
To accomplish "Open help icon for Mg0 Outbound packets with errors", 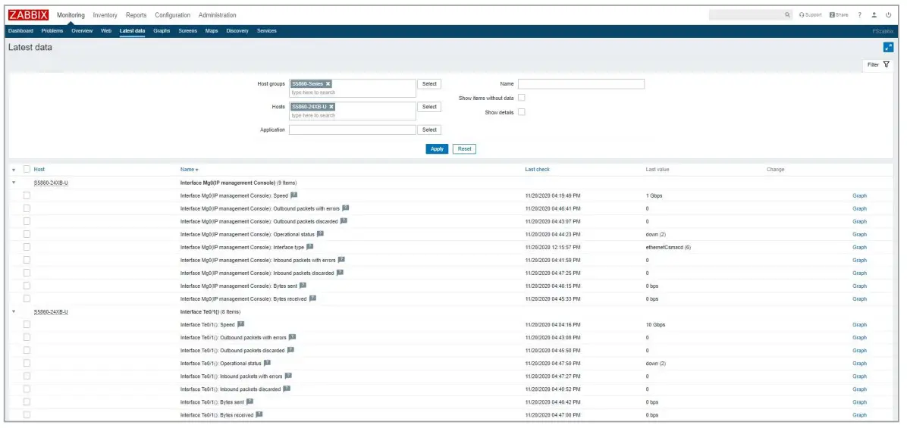I will pos(345,208).
